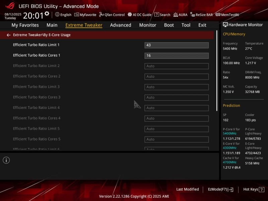This screenshot has width=268, height=201.
Task: Edit Efficient Turbo Ratio Limit 1 field
Action: 177,45
